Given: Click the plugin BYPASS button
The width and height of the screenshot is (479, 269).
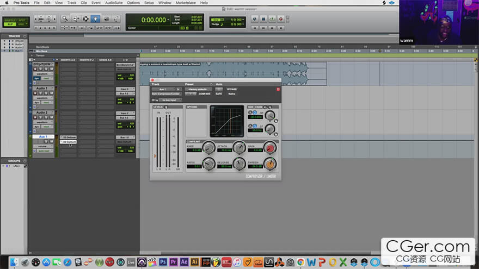Looking at the screenshot, I should (232, 89).
